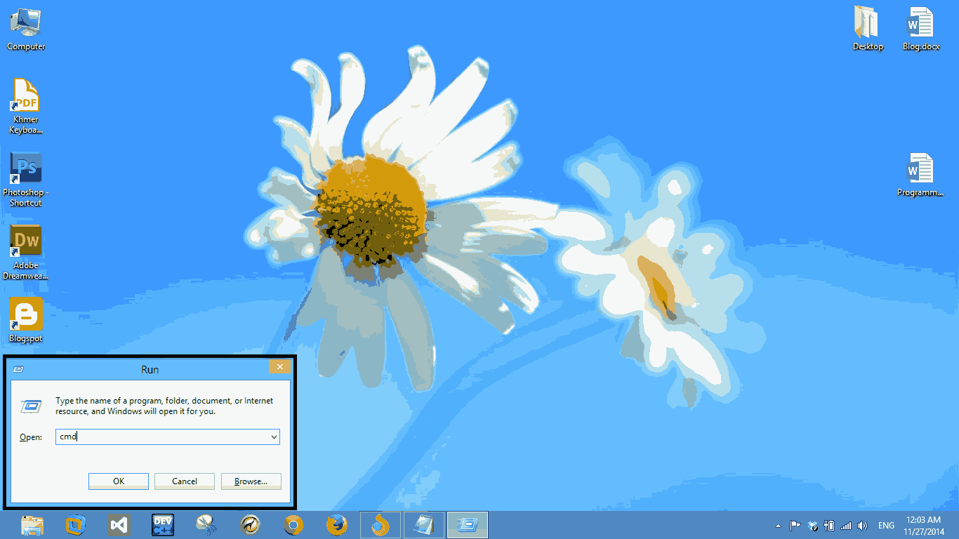Viewport: 959px width, 539px height.
Task: Check battery status in the system tray
Action: coord(829,524)
